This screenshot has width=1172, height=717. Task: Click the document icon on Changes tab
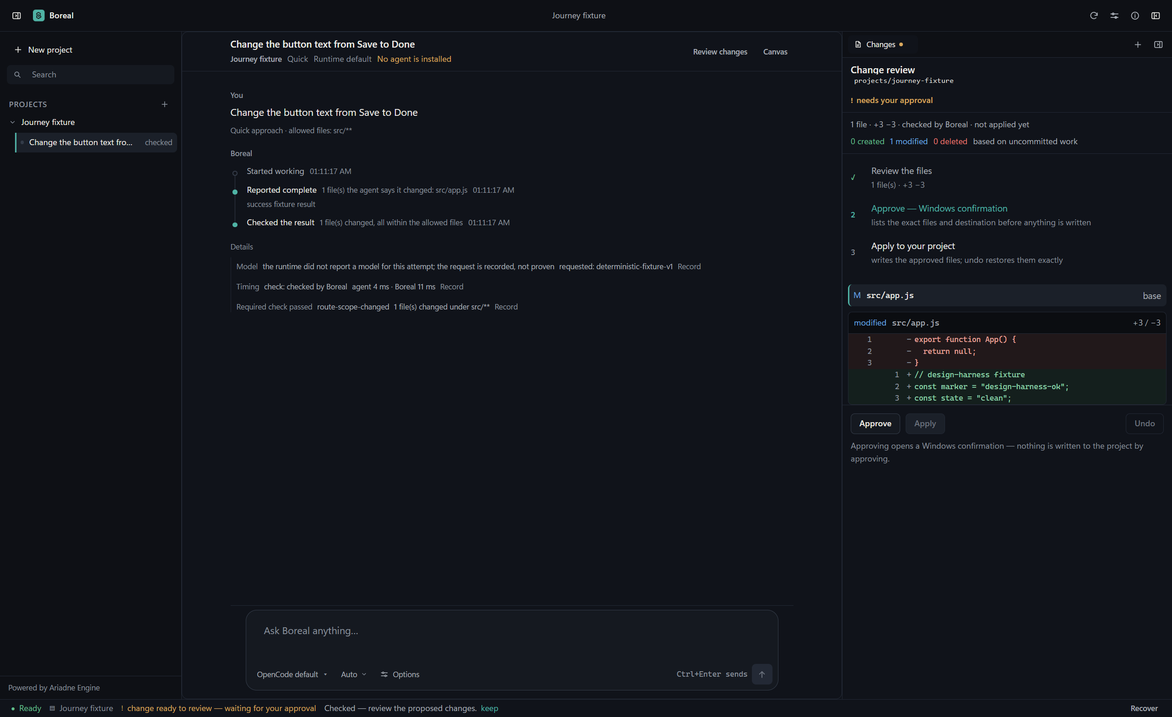point(858,45)
